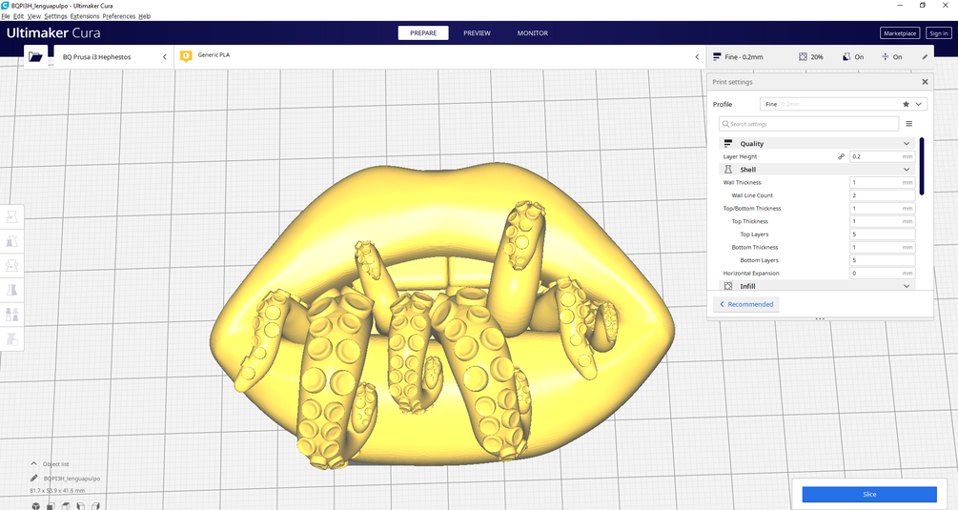Open the Settings menu
The image size is (958, 510).
tap(55, 16)
